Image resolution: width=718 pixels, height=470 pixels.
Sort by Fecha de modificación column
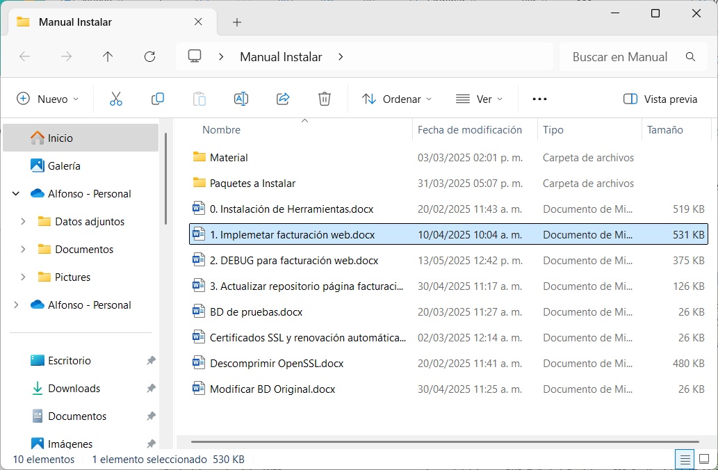[470, 130]
